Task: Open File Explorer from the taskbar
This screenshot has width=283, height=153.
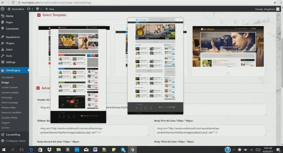Action: 58,149
